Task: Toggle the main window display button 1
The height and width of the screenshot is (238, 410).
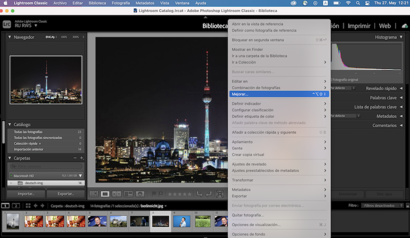Action: point(5,205)
